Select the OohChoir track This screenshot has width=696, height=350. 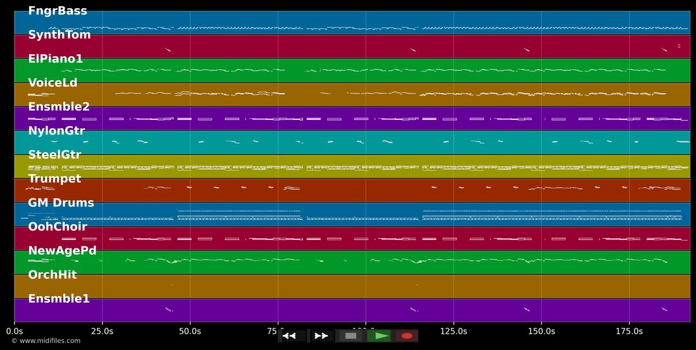[x=352, y=238]
